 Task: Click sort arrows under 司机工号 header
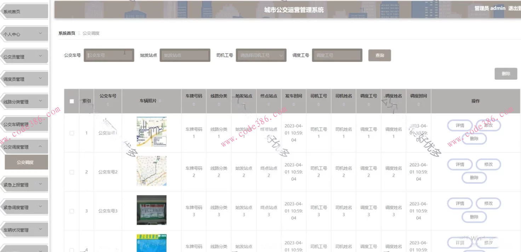319,104
